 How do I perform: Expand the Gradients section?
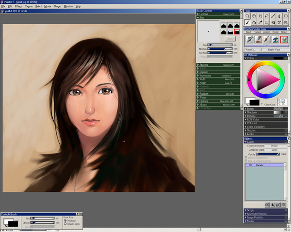[245, 112]
